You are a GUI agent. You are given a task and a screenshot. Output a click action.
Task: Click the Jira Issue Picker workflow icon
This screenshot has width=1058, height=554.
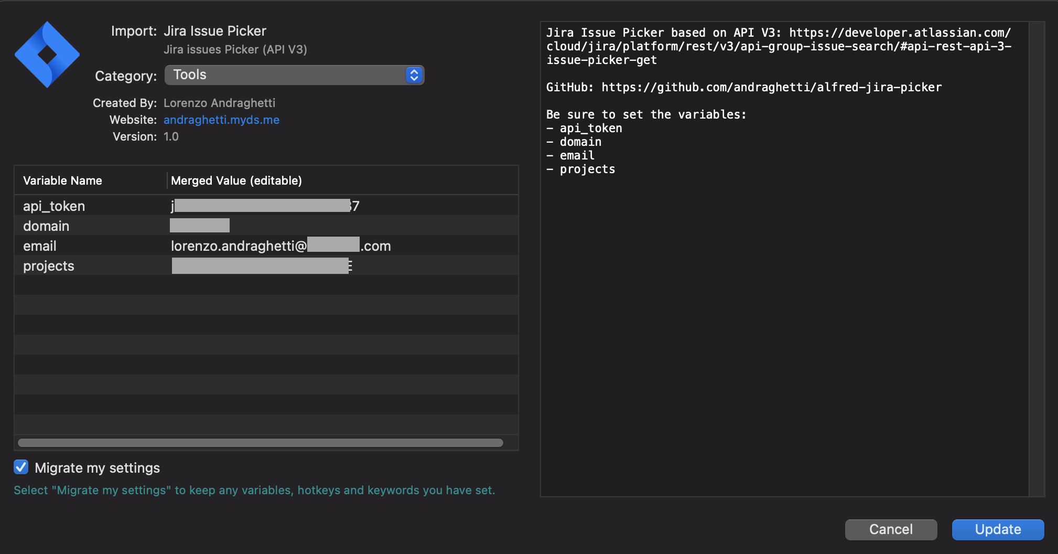click(x=47, y=54)
